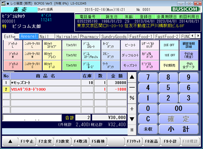This screenshot has width=203, height=149.
Task: Select the ダッフルコート product button
Action: coord(130,55)
